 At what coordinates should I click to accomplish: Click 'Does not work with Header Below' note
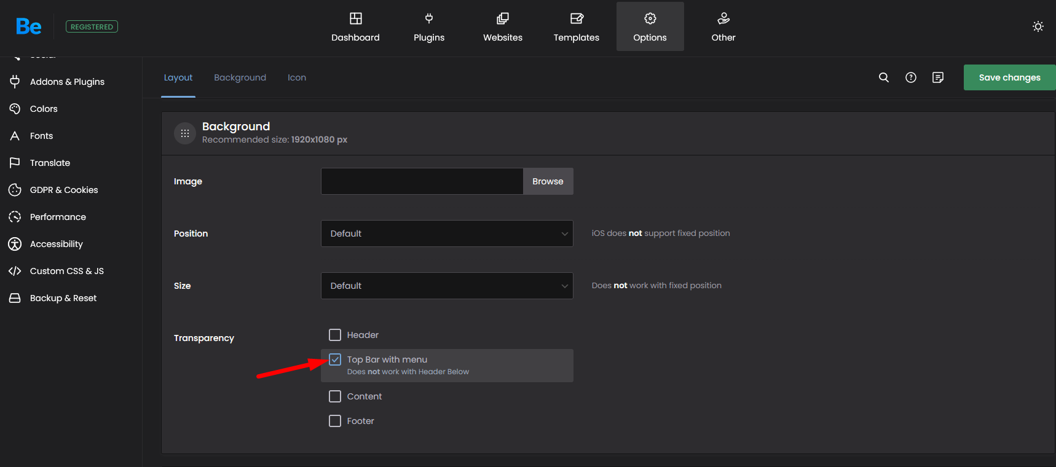pyautogui.click(x=408, y=372)
